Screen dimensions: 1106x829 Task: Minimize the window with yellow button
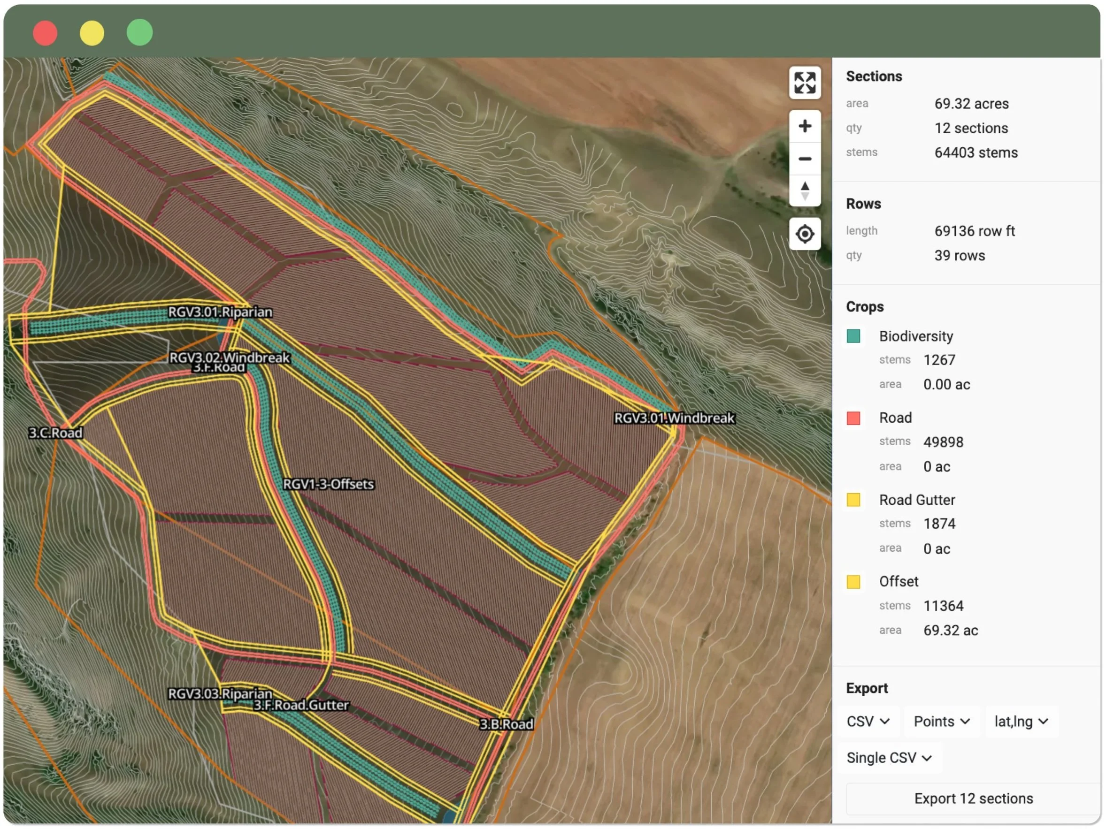click(x=92, y=33)
